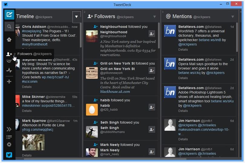Click the horizontal scrollbar at window bottom
Image resolution: width=245 pixels, height=163 pixels.
coord(105,159)
